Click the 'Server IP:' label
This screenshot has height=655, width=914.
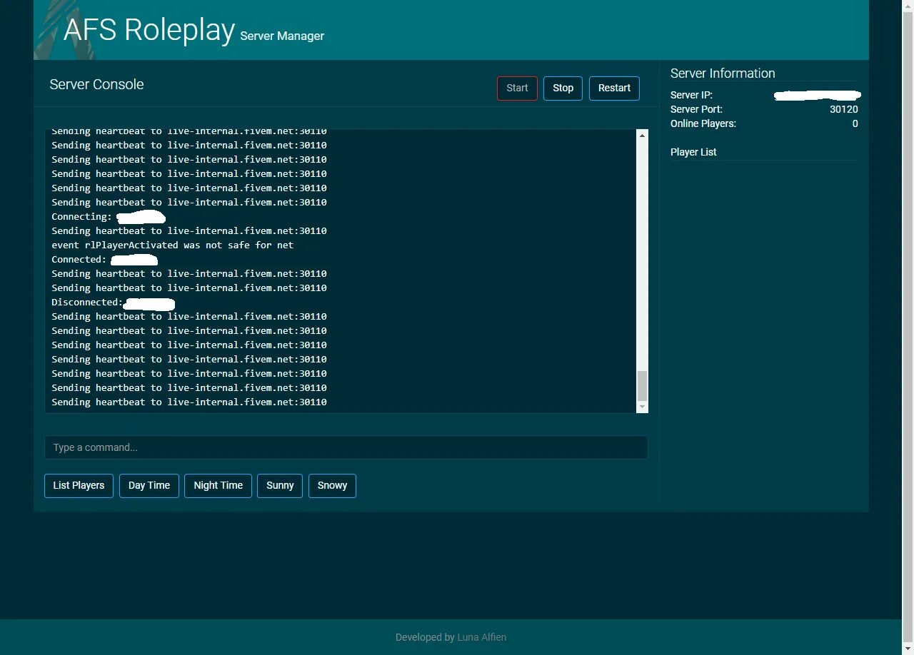[691, 95]
